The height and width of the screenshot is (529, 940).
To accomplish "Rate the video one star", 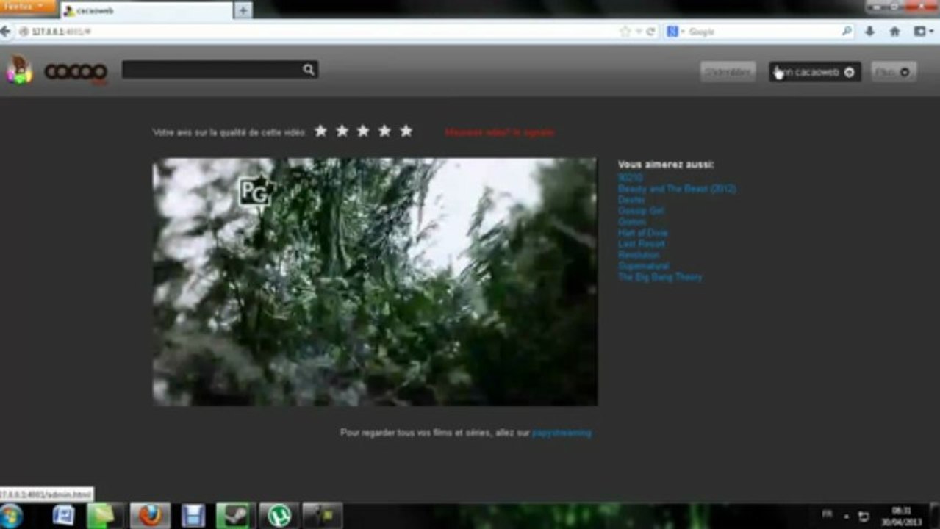I will (x=320, y=131).
